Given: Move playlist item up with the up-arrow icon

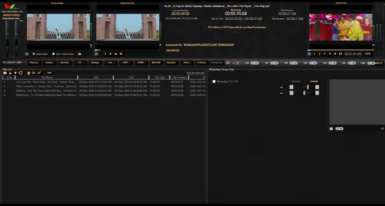Looking at the screenshot, I should pos(10,73).
